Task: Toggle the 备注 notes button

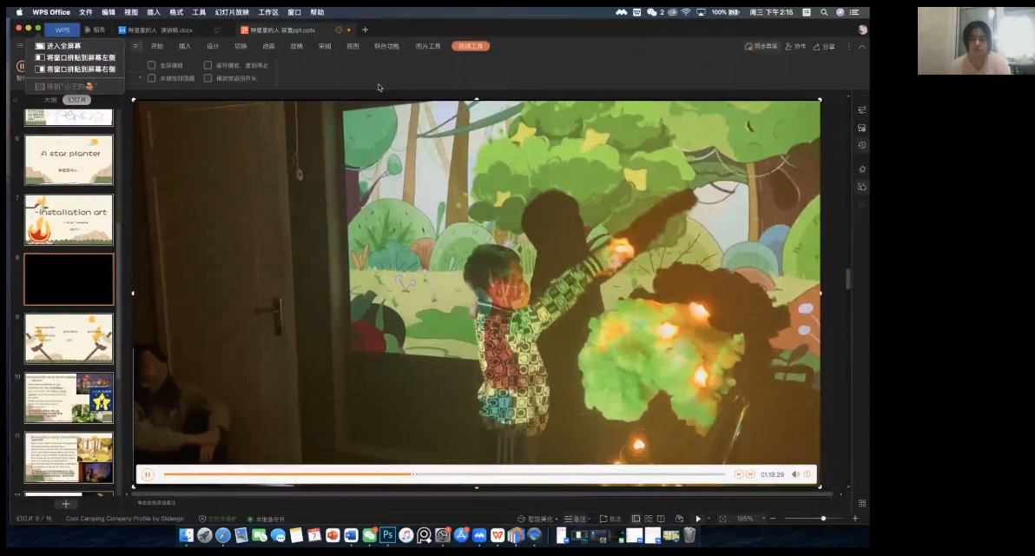Action: coord(577,519)
